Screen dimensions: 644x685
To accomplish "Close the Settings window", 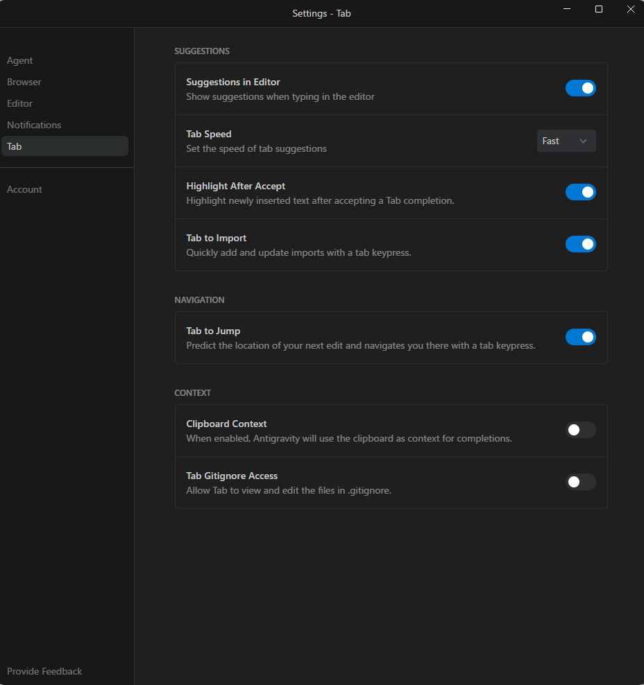I will point(630,10).
